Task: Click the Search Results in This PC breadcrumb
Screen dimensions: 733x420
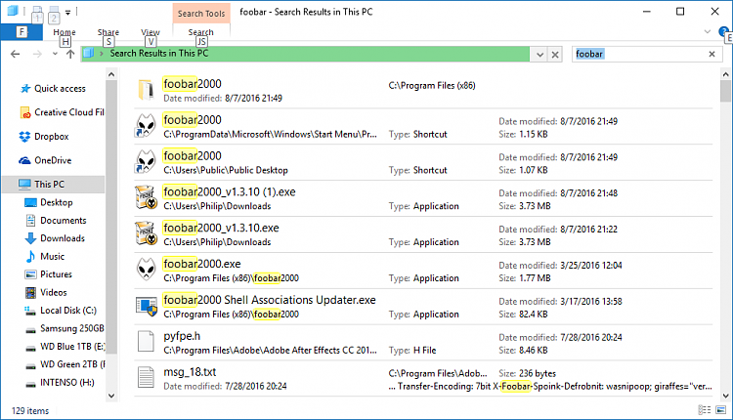Action: (159, 54)
